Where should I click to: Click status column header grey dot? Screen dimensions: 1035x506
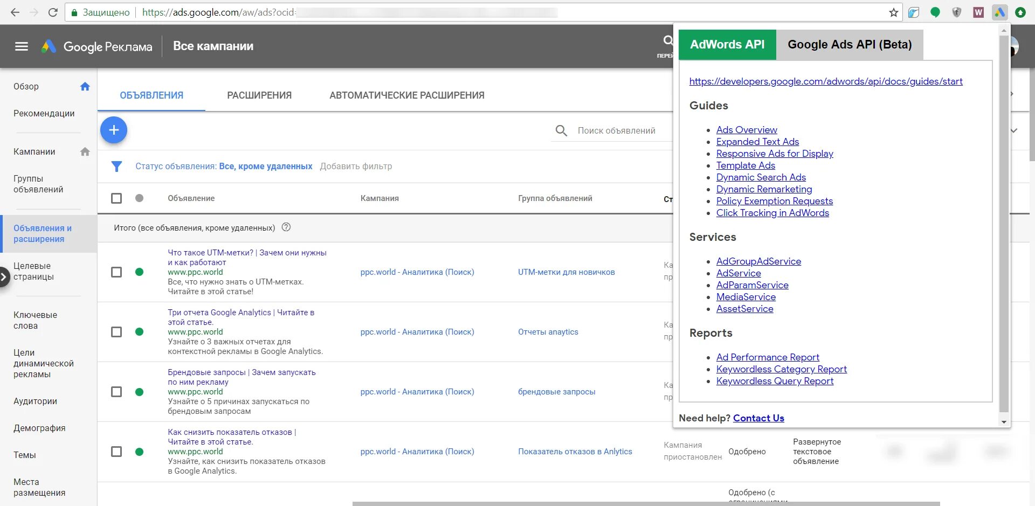coord(139,198)
